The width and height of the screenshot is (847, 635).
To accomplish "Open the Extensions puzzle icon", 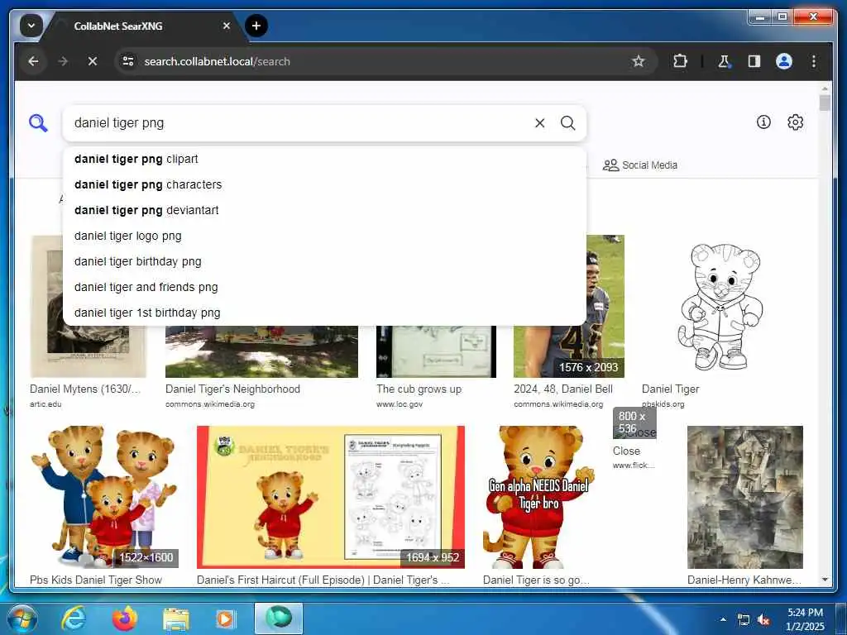I will tap(680, 61).
